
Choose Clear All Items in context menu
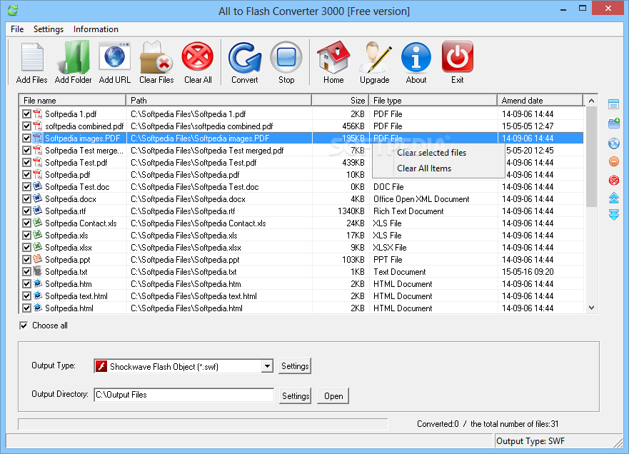(x=424, y=168)
